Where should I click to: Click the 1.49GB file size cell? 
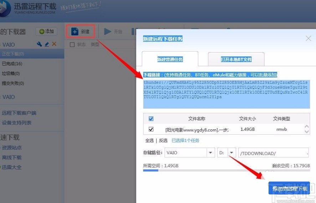248,129
